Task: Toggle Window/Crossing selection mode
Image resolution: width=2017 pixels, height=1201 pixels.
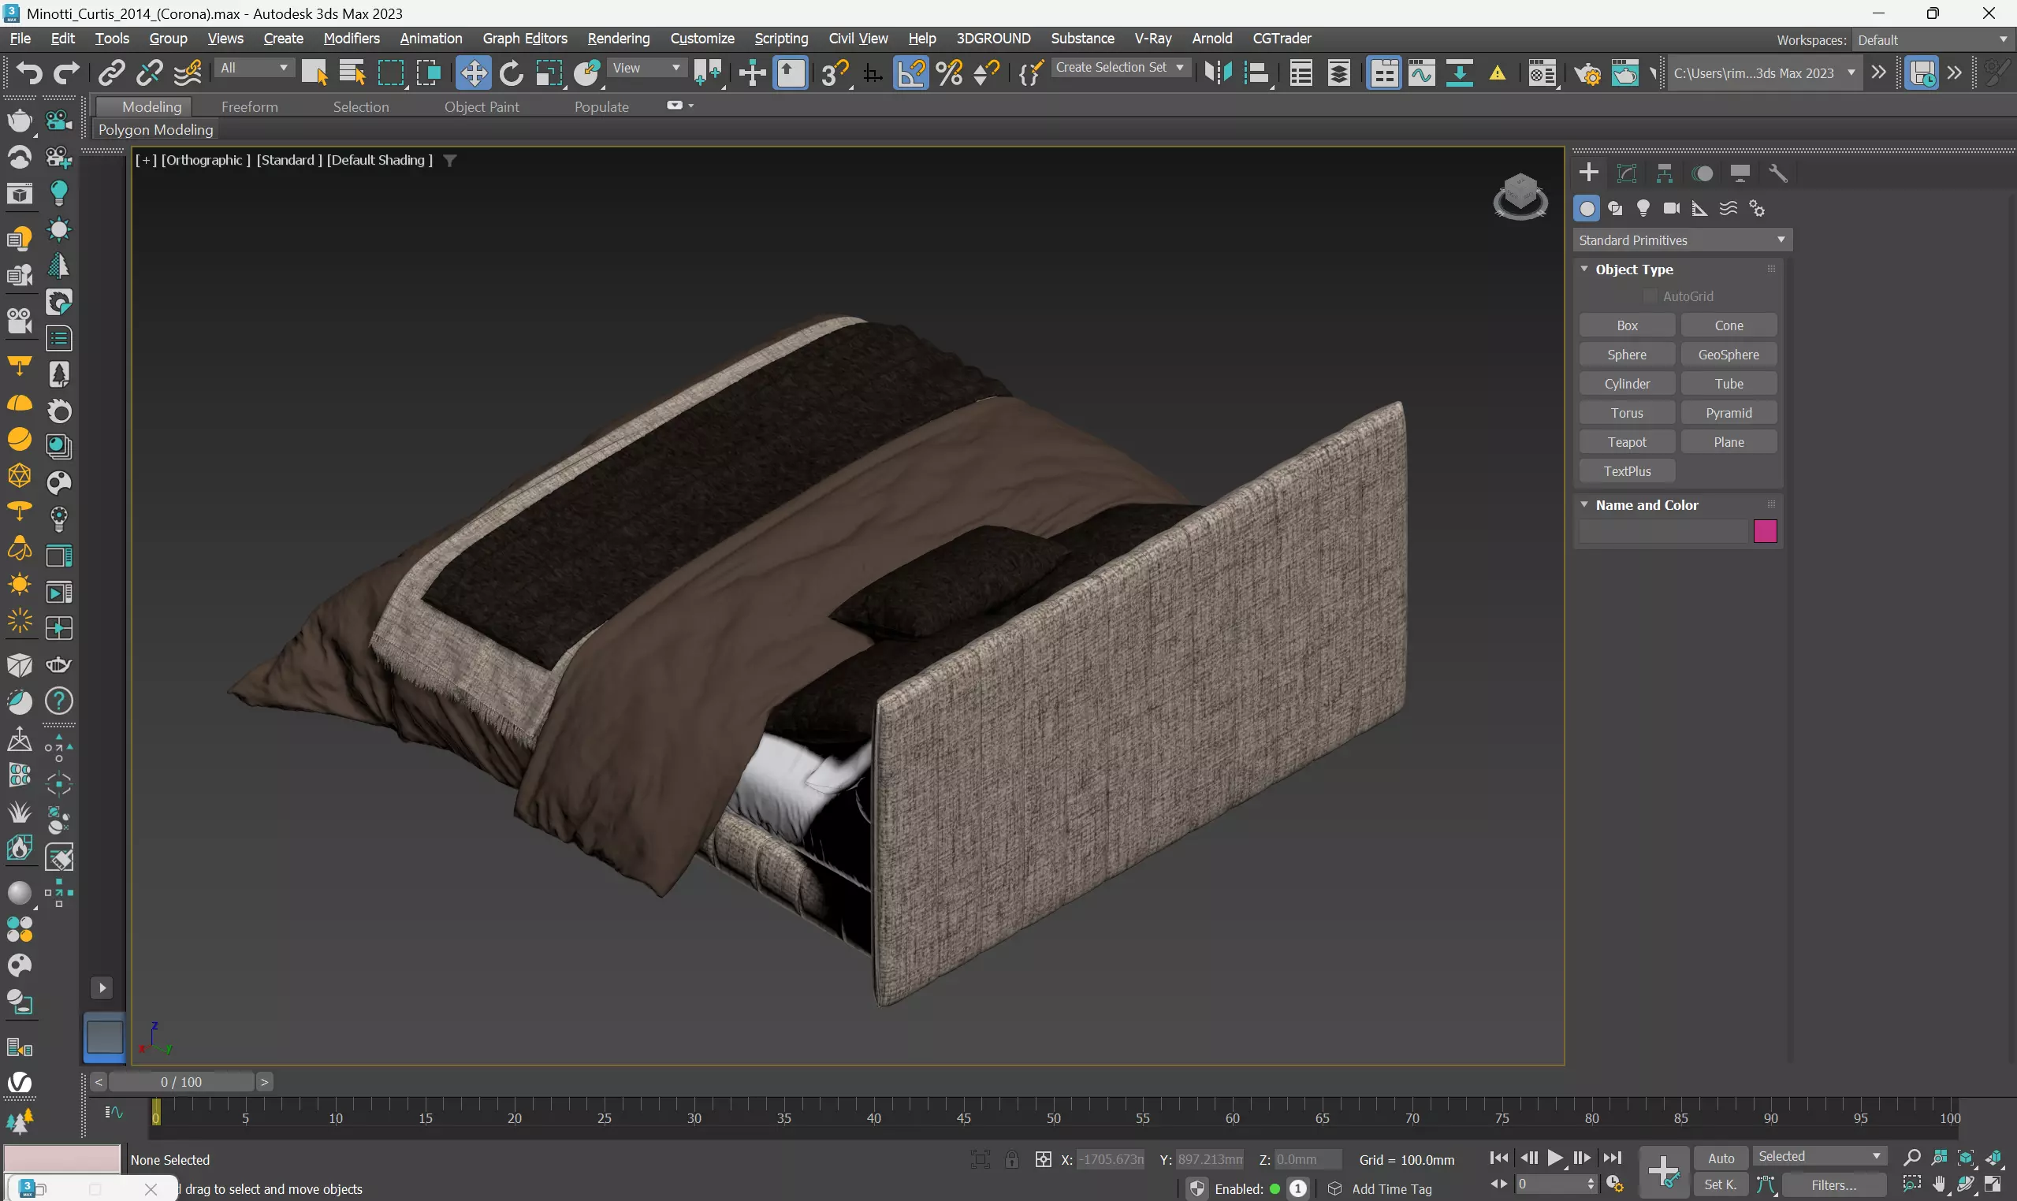Action: pos(428,73)
